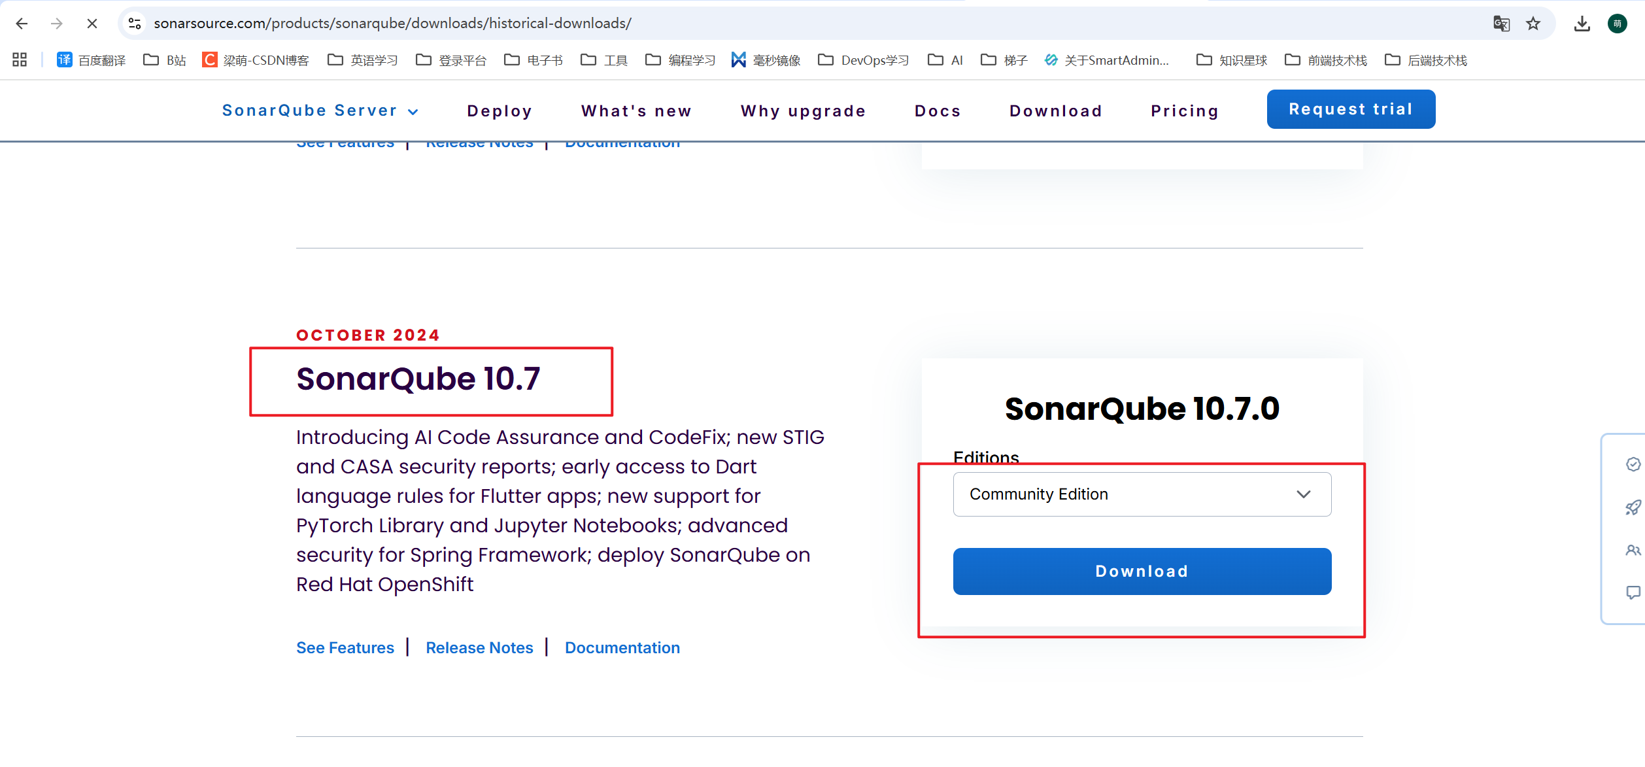Click the rocket icon in side panel

click(x=1633, y=507)
